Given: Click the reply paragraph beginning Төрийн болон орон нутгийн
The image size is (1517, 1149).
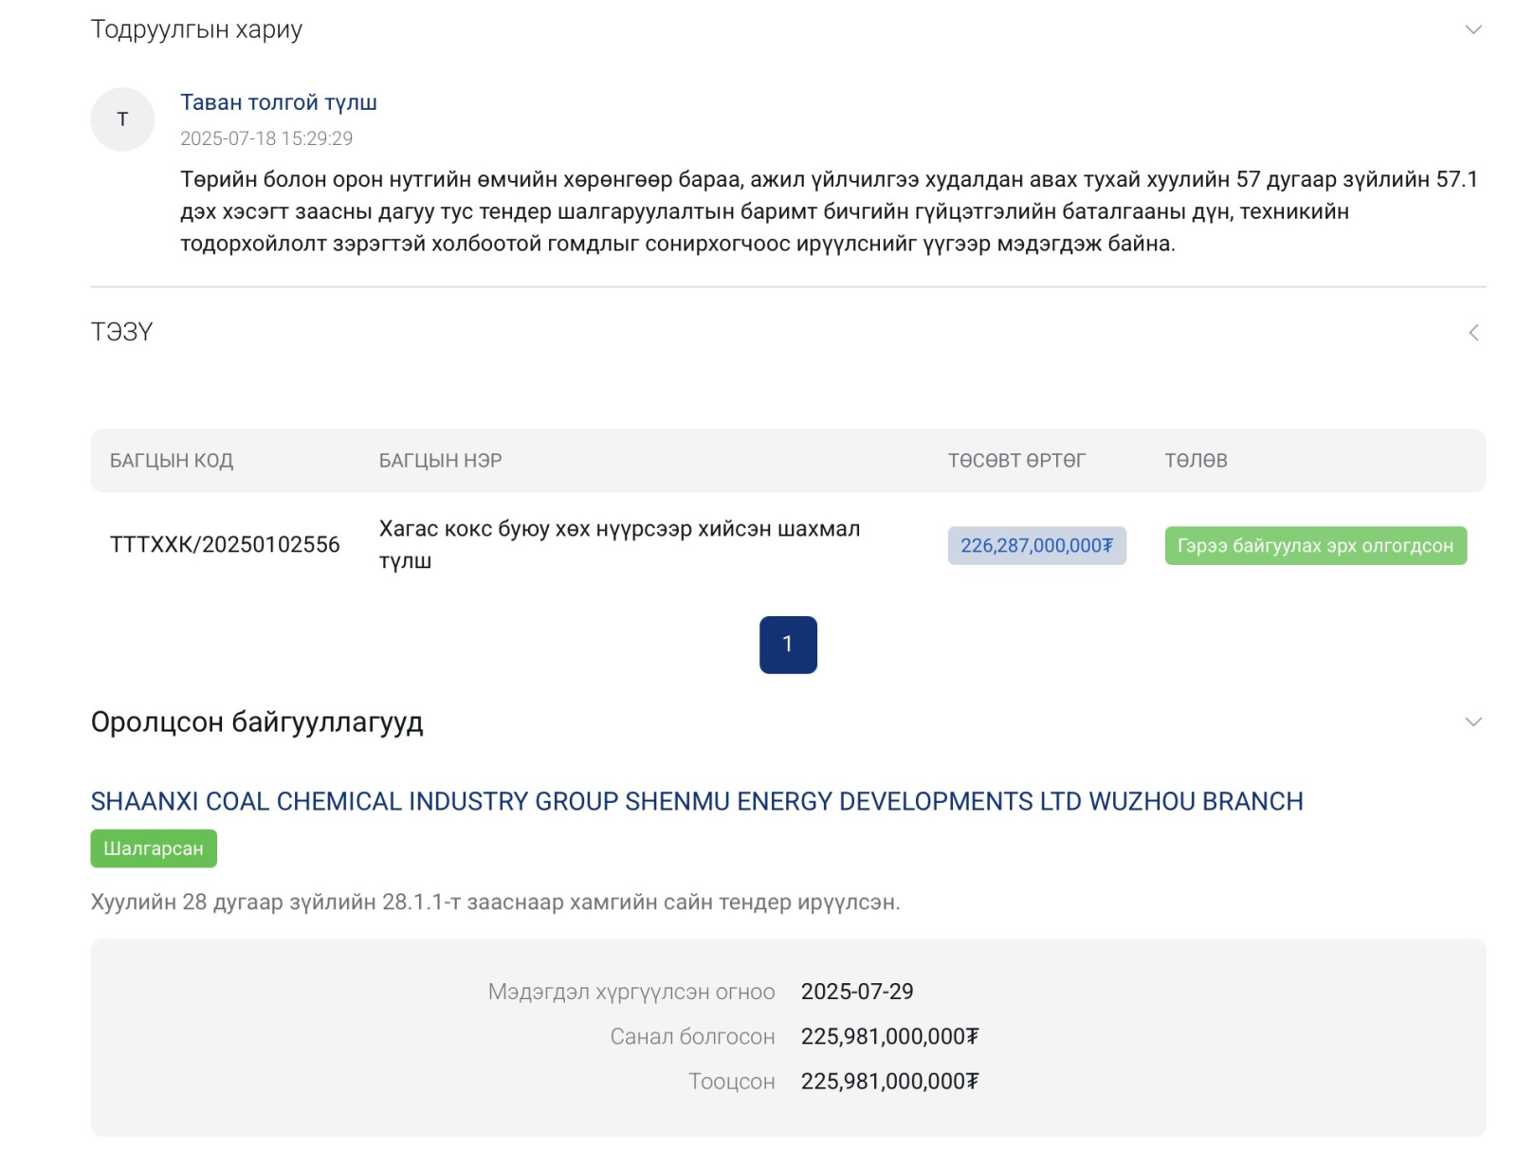Looking at the screenshot, I should [x=829, y=211].
